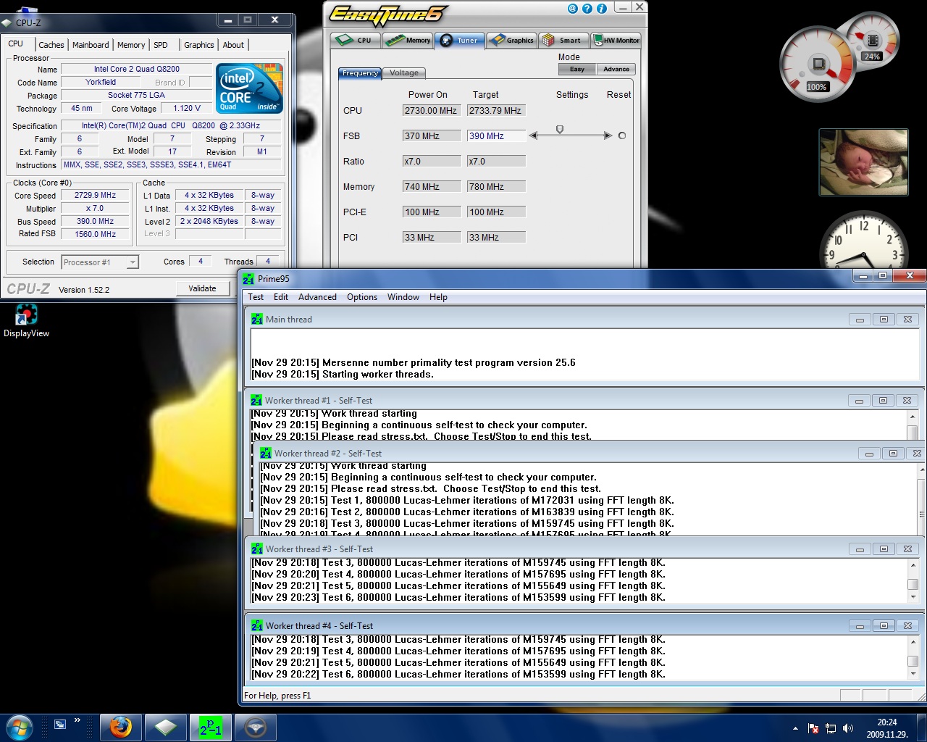Open CPU-Z Graphics tab
927x742 pixels.
pos(199,45)
